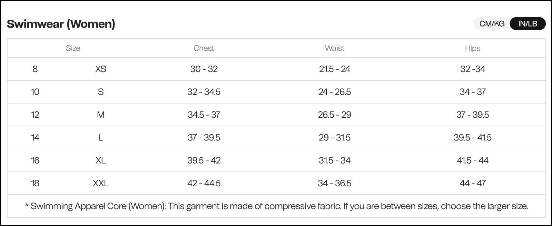Select the XS size label
Screen dimensions: 552x226
101,69
